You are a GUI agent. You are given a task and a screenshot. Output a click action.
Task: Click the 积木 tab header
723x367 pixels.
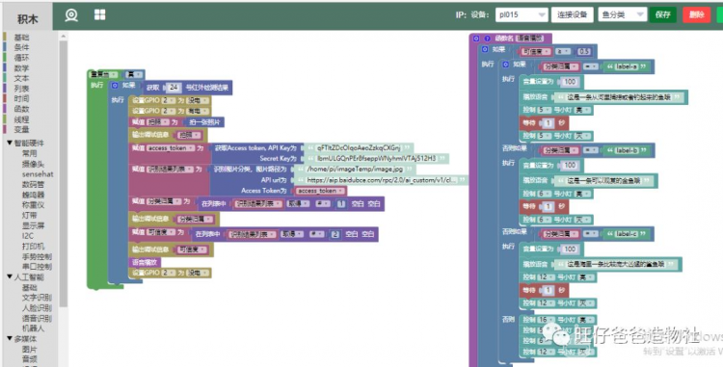[27, 19]
